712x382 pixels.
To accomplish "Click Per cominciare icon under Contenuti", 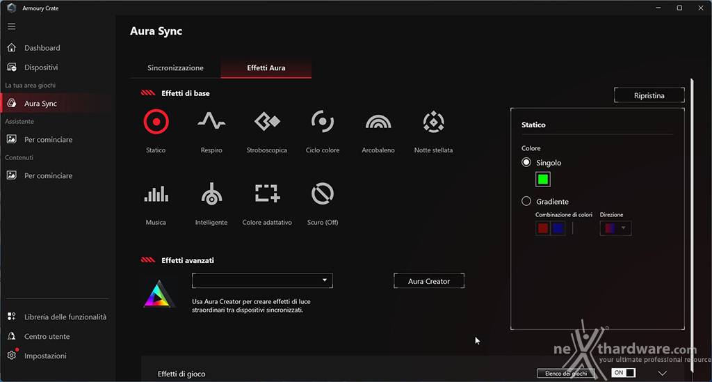I will click(12, 175).
